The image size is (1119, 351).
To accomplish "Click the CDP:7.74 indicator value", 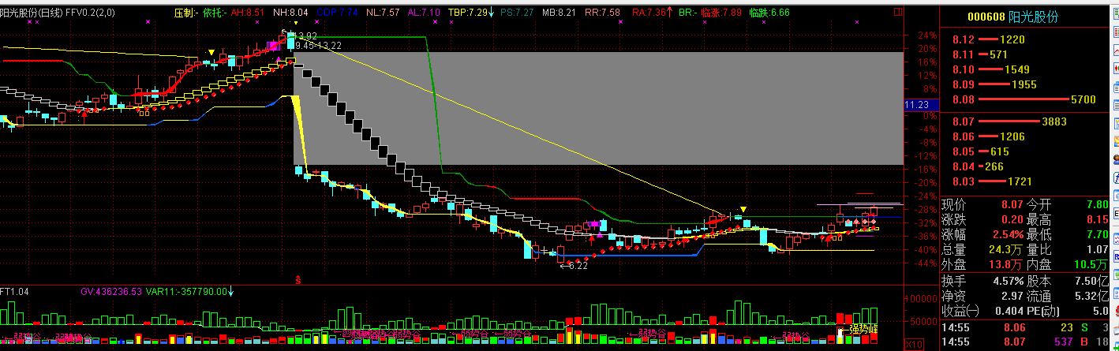I will tap(336, 13).
